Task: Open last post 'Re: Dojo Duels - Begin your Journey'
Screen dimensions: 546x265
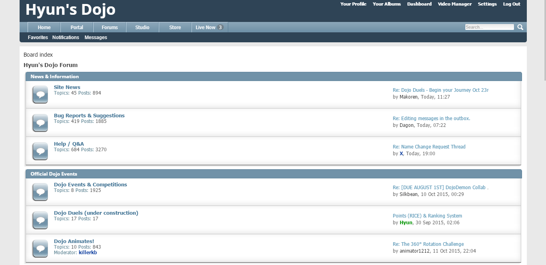Action: point(440,90)
